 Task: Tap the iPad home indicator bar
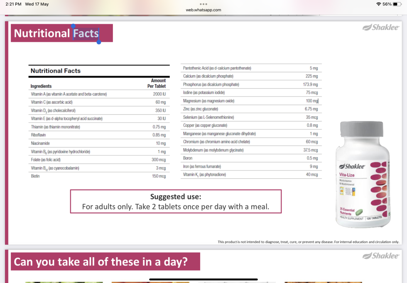click(x=203, y=279)
